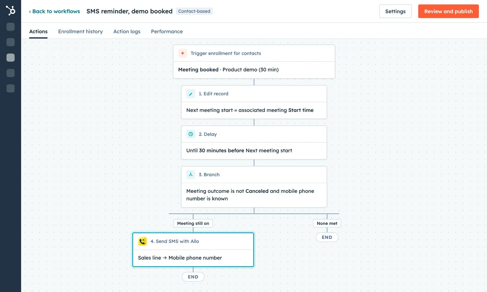Click the lightning trigger enrollment icon
The height and width of the screenshot is (292, 487).
click(x=183, y=53)
